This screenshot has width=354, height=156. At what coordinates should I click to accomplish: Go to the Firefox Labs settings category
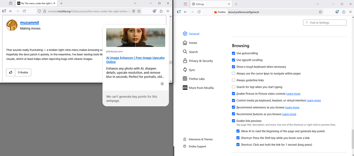coord(197,79)
